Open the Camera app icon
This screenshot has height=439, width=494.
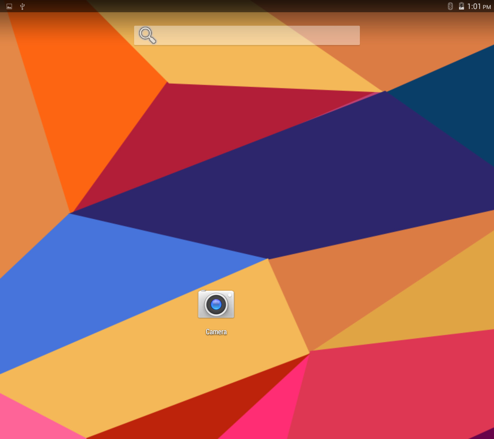click(x=216, y=304)
